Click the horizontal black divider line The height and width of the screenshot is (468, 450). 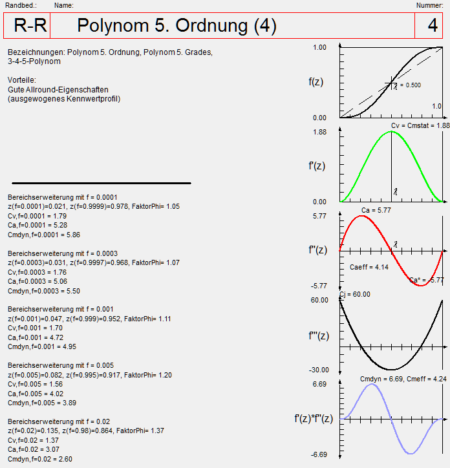pyautogui.click(x=101, y=183)
